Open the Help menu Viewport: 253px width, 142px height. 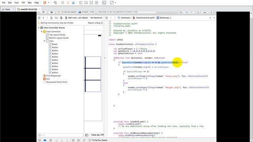[x=36, y=3]
